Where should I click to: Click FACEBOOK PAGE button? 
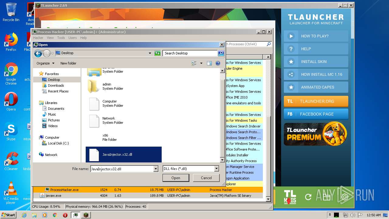[316, 114]
